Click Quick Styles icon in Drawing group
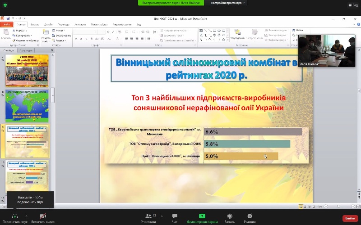Screen dimensions: 361x225 pos(255,32)
